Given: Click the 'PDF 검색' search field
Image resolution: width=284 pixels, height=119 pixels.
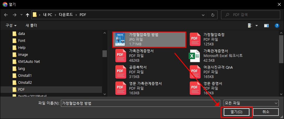Looking at the screenshot, I should (x=251, y=15).
